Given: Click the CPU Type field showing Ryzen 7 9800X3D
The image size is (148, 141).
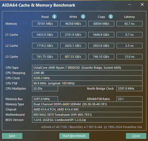Looking at the screenshot, I should [x=87, y=68].
